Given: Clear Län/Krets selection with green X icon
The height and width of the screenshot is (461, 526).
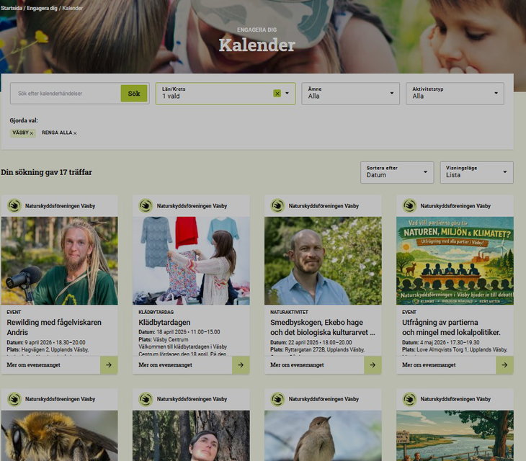Looking at the screenshot, I should click(277, 94).
